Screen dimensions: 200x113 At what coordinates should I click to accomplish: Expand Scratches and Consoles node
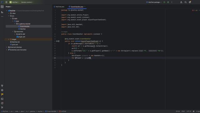click(7, 50)
